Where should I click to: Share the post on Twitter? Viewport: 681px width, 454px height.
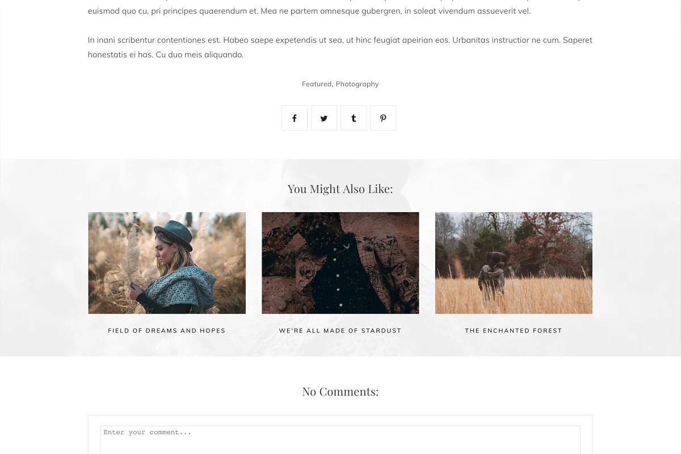coord(324,118)
